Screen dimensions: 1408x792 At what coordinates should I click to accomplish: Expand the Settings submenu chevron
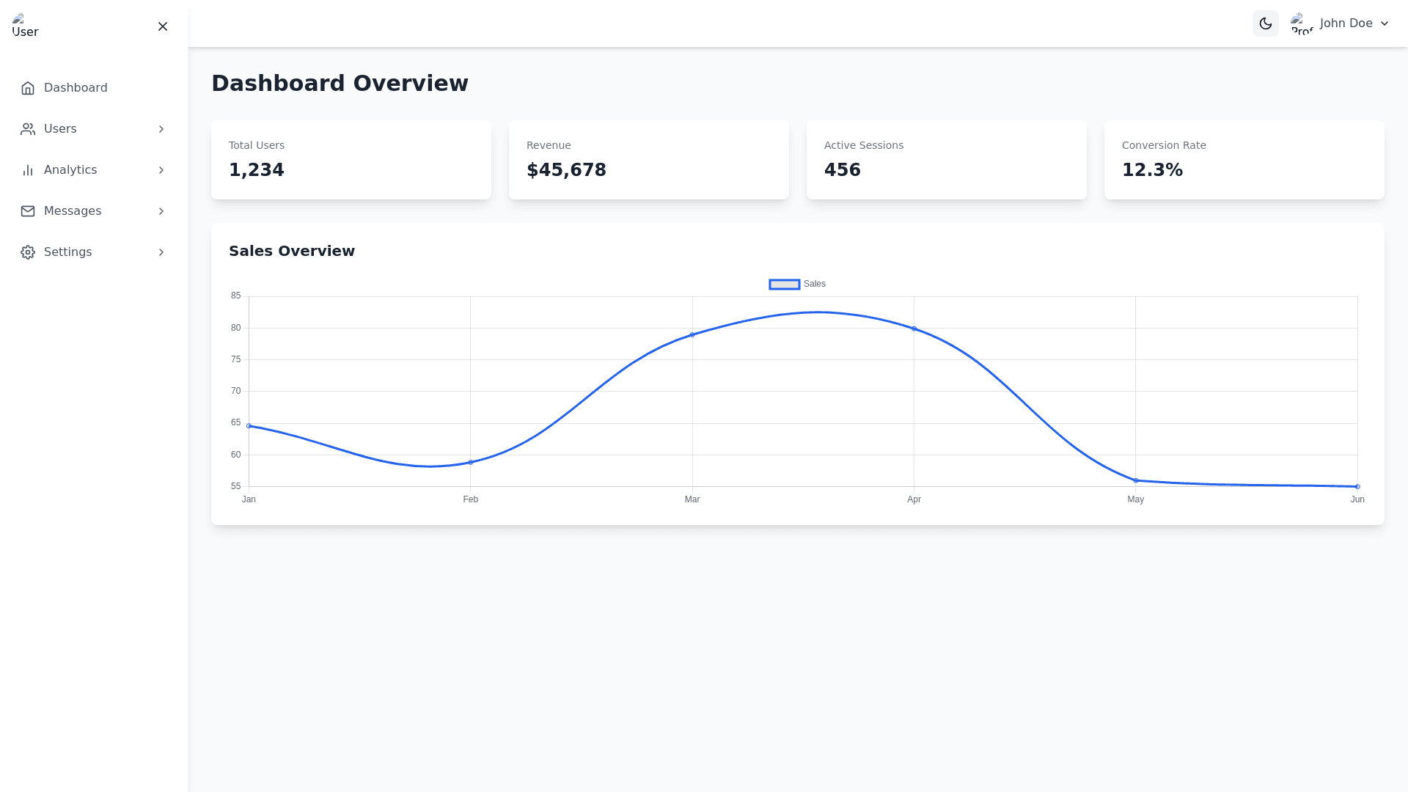(x=161, y=252)
